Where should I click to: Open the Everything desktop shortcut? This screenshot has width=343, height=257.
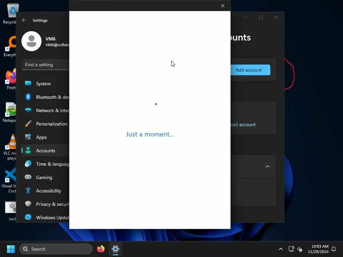[10, 46]
